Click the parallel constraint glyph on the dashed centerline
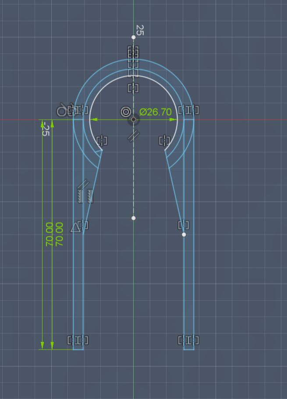Image resolution: width=287 pixels, height=399 pixels. point(133,135)
